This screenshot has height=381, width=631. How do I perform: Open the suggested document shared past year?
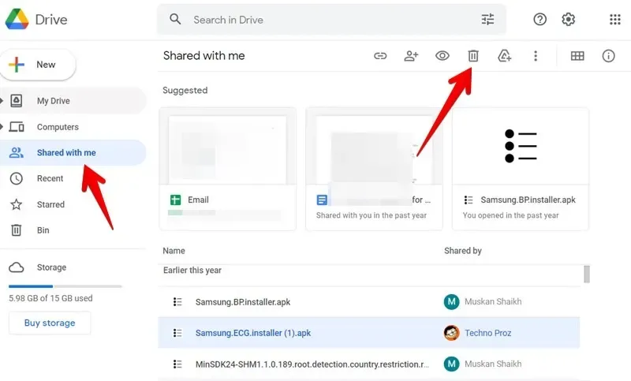[x=374, y=169]
